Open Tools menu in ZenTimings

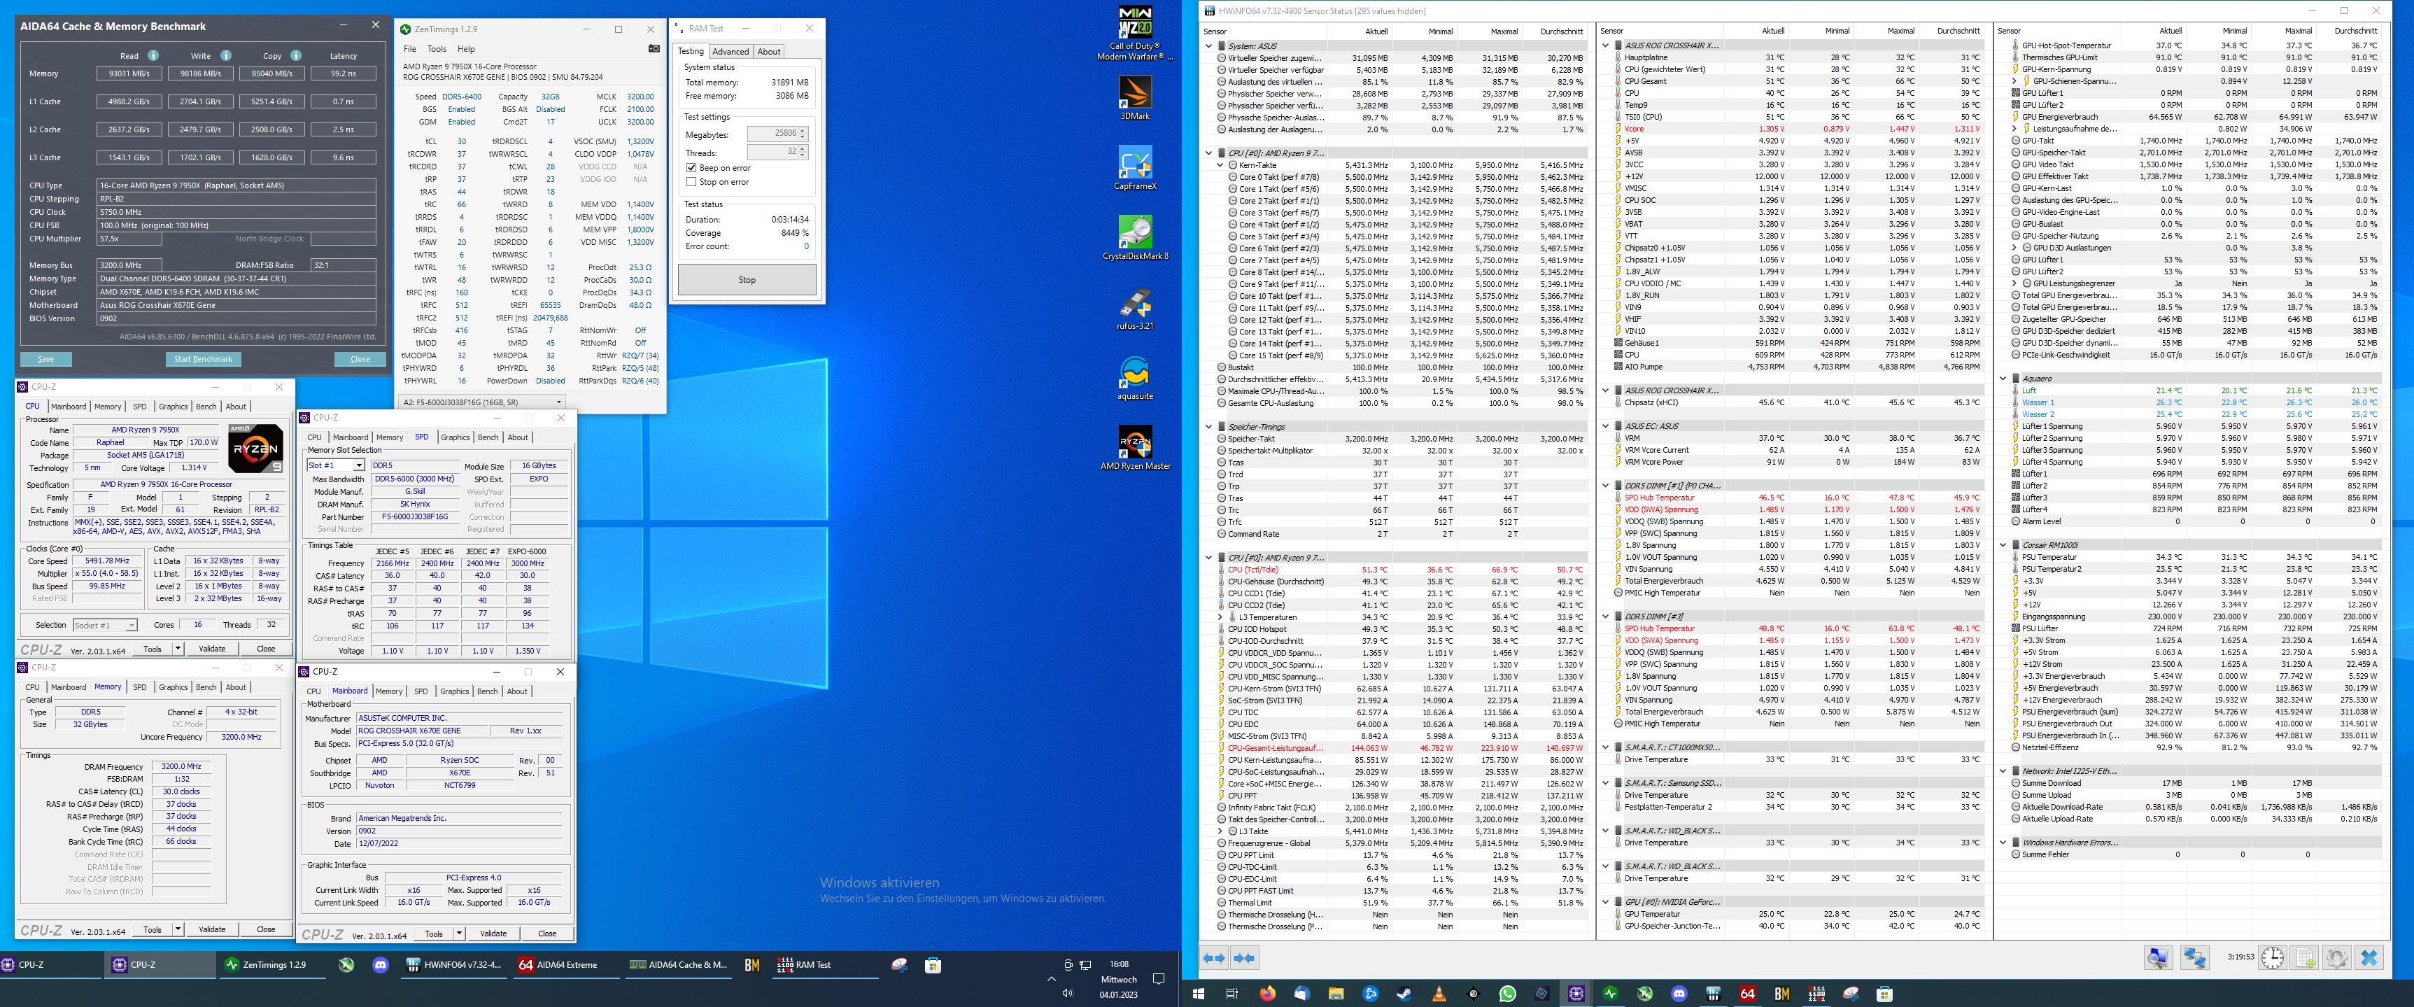[x=437, y=49]
